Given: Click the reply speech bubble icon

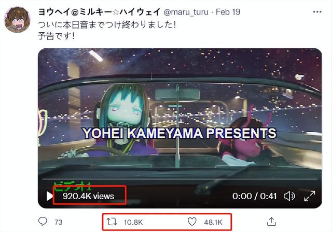Looking at the screenshot, I should pos(43,222).
